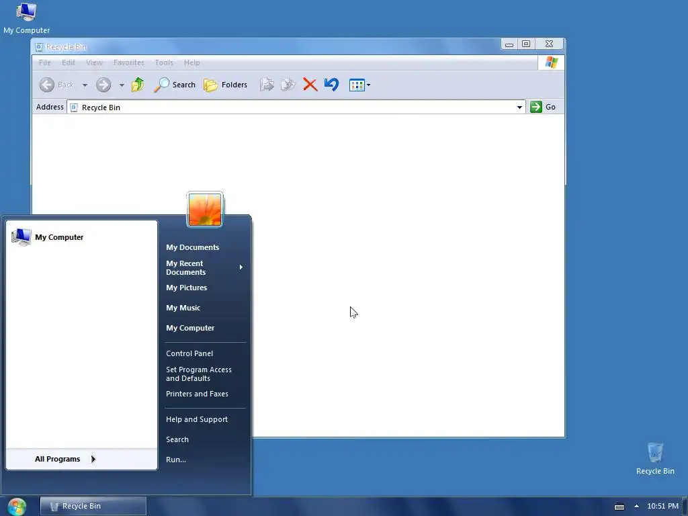
Task: Toggle the Folders pane in the toolbar
Action: click(x=226, y=85)
